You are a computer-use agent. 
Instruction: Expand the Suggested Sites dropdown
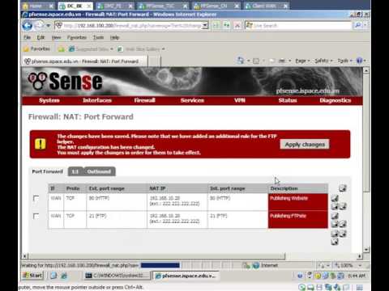pos(112,49)
